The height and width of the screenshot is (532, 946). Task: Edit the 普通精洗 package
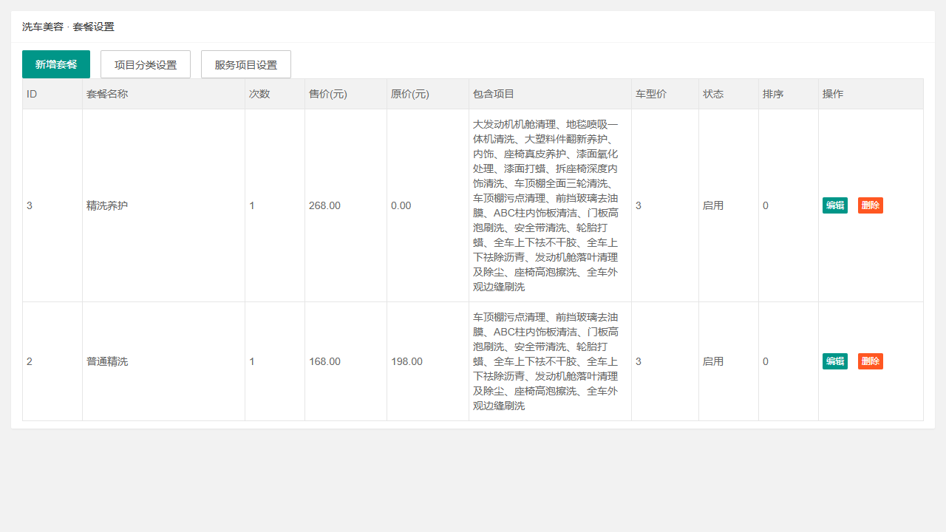pos(835,361)
